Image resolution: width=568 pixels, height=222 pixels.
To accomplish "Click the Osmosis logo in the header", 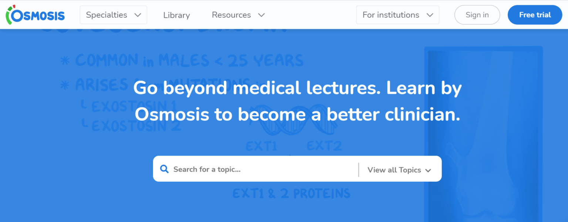I will click(x=35, y=15).
